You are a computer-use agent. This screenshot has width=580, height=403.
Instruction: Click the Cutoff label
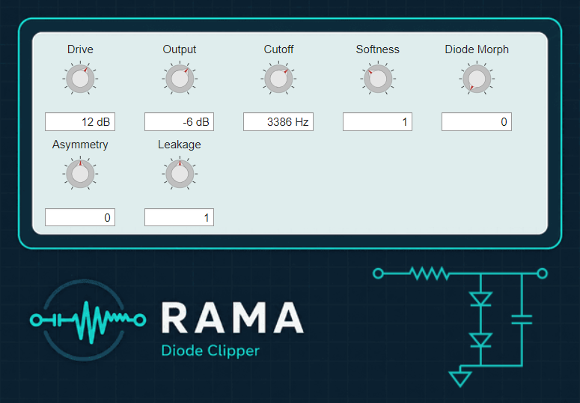(x=278, y=49)
